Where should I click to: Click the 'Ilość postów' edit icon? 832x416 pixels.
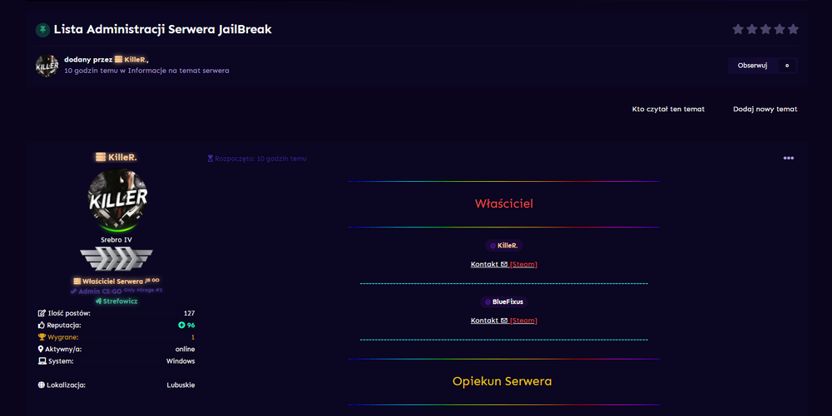tap(42, 313)
